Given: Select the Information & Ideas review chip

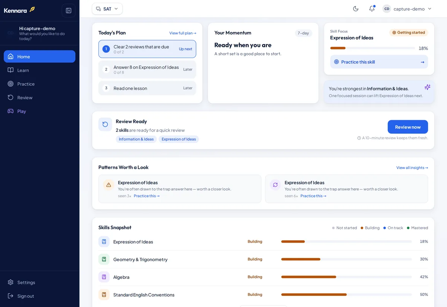Looking at the screenshot, I should (x=136, y=139).
